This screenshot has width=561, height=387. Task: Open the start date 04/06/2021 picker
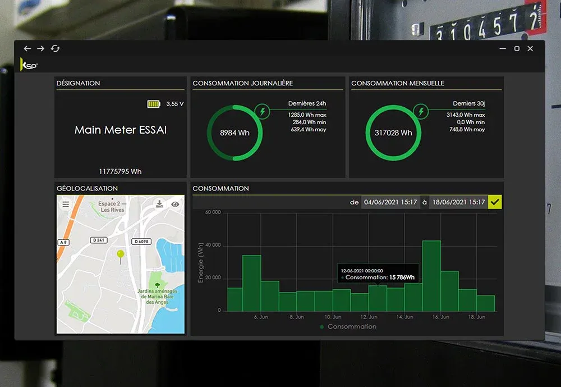pos(390,202)
